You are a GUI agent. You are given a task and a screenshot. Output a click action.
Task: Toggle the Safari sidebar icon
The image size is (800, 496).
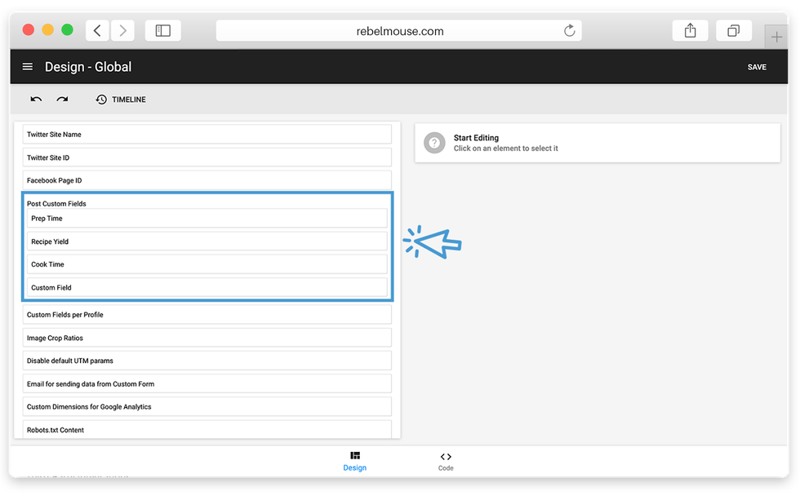point(162,31)
